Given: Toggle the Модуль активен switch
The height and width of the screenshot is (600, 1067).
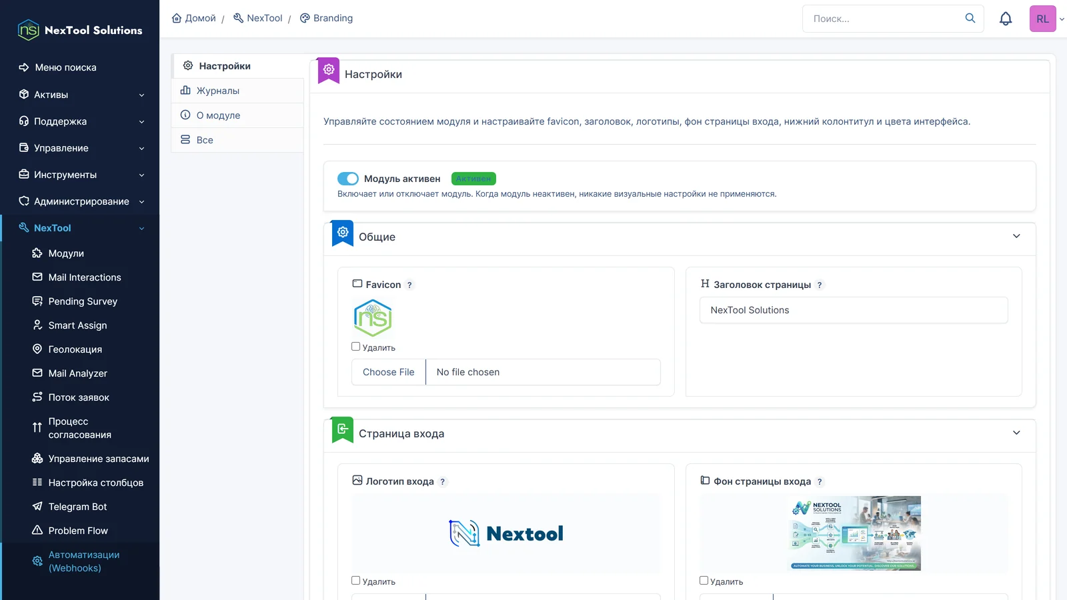Looking at the screenshot, I should click(x=348, y=179).
